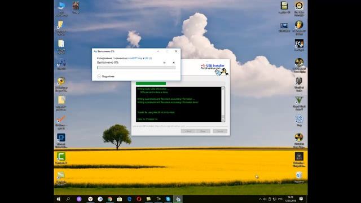Expand the Подробнее details section
Viewport: 361px width, 203px height.
pyautogui.click(x=105, y=77)
